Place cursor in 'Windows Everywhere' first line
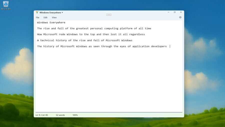 pos(51,23)
